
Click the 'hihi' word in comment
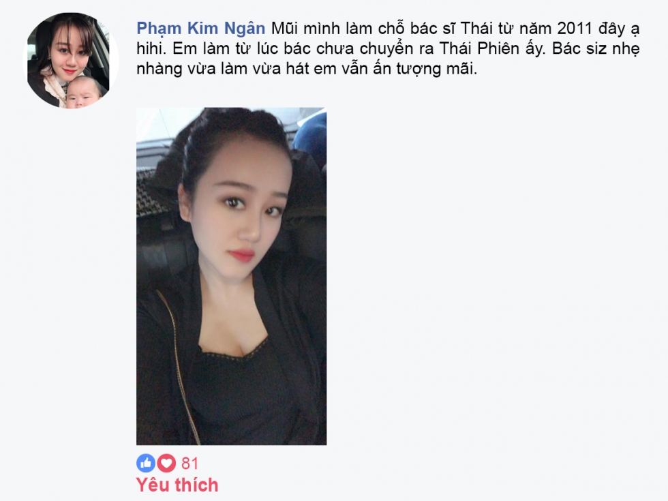pos(150,49)
